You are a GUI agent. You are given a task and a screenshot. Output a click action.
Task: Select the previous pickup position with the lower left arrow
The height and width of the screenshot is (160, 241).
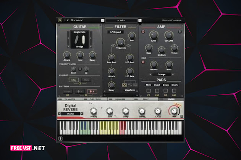68,46
